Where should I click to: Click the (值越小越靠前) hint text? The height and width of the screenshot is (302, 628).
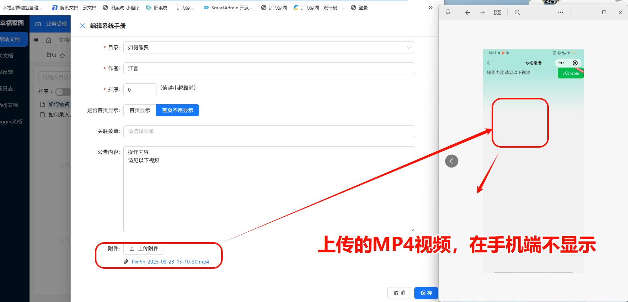pyautogui.click(x=178, y=88)
